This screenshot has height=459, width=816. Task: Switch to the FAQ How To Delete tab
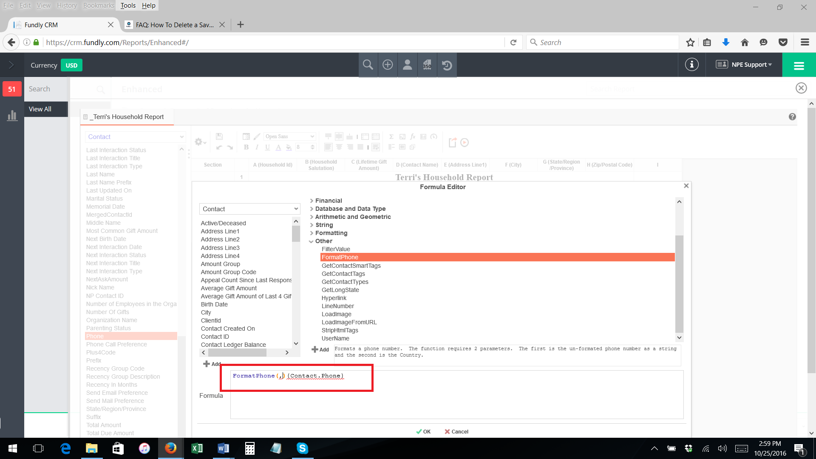[x=174, y=25]
